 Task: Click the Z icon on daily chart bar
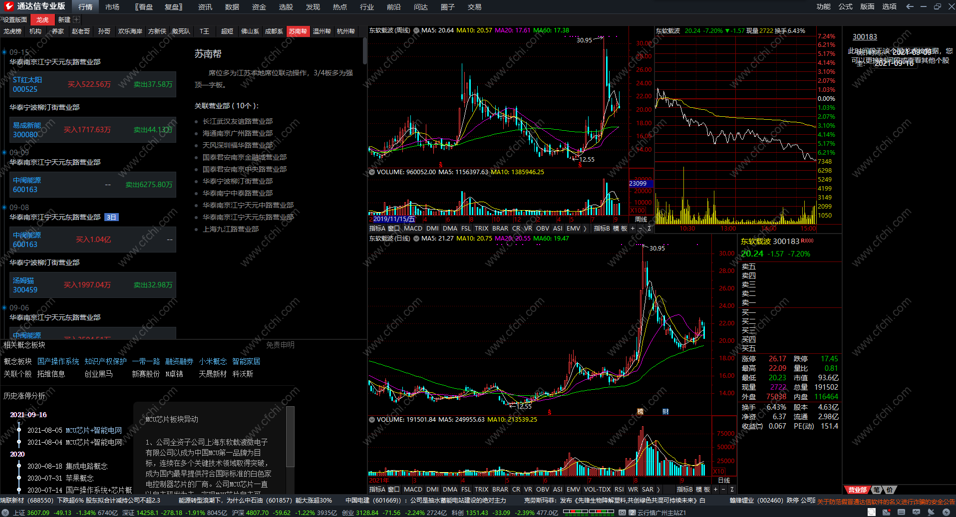click(x=732, y=490)
